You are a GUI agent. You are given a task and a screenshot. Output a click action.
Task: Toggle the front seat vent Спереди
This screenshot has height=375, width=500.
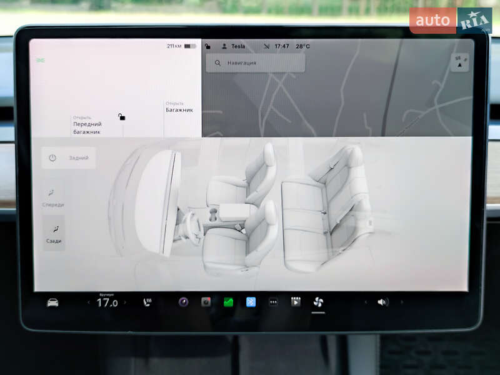click(53, 197)
